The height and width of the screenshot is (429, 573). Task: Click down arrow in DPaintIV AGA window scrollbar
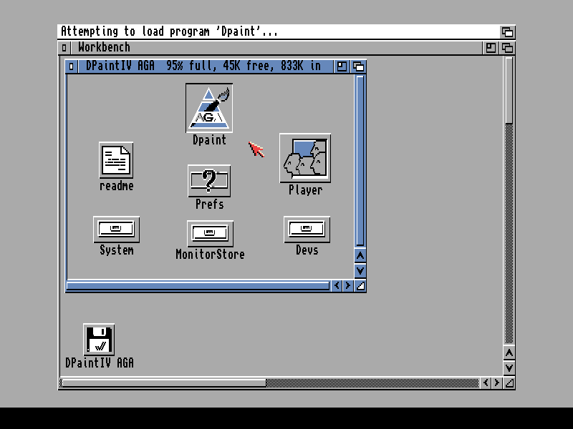tap(360, 270)
